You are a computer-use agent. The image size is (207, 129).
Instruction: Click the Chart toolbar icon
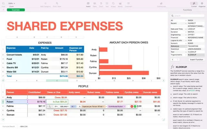click(101, 4)
